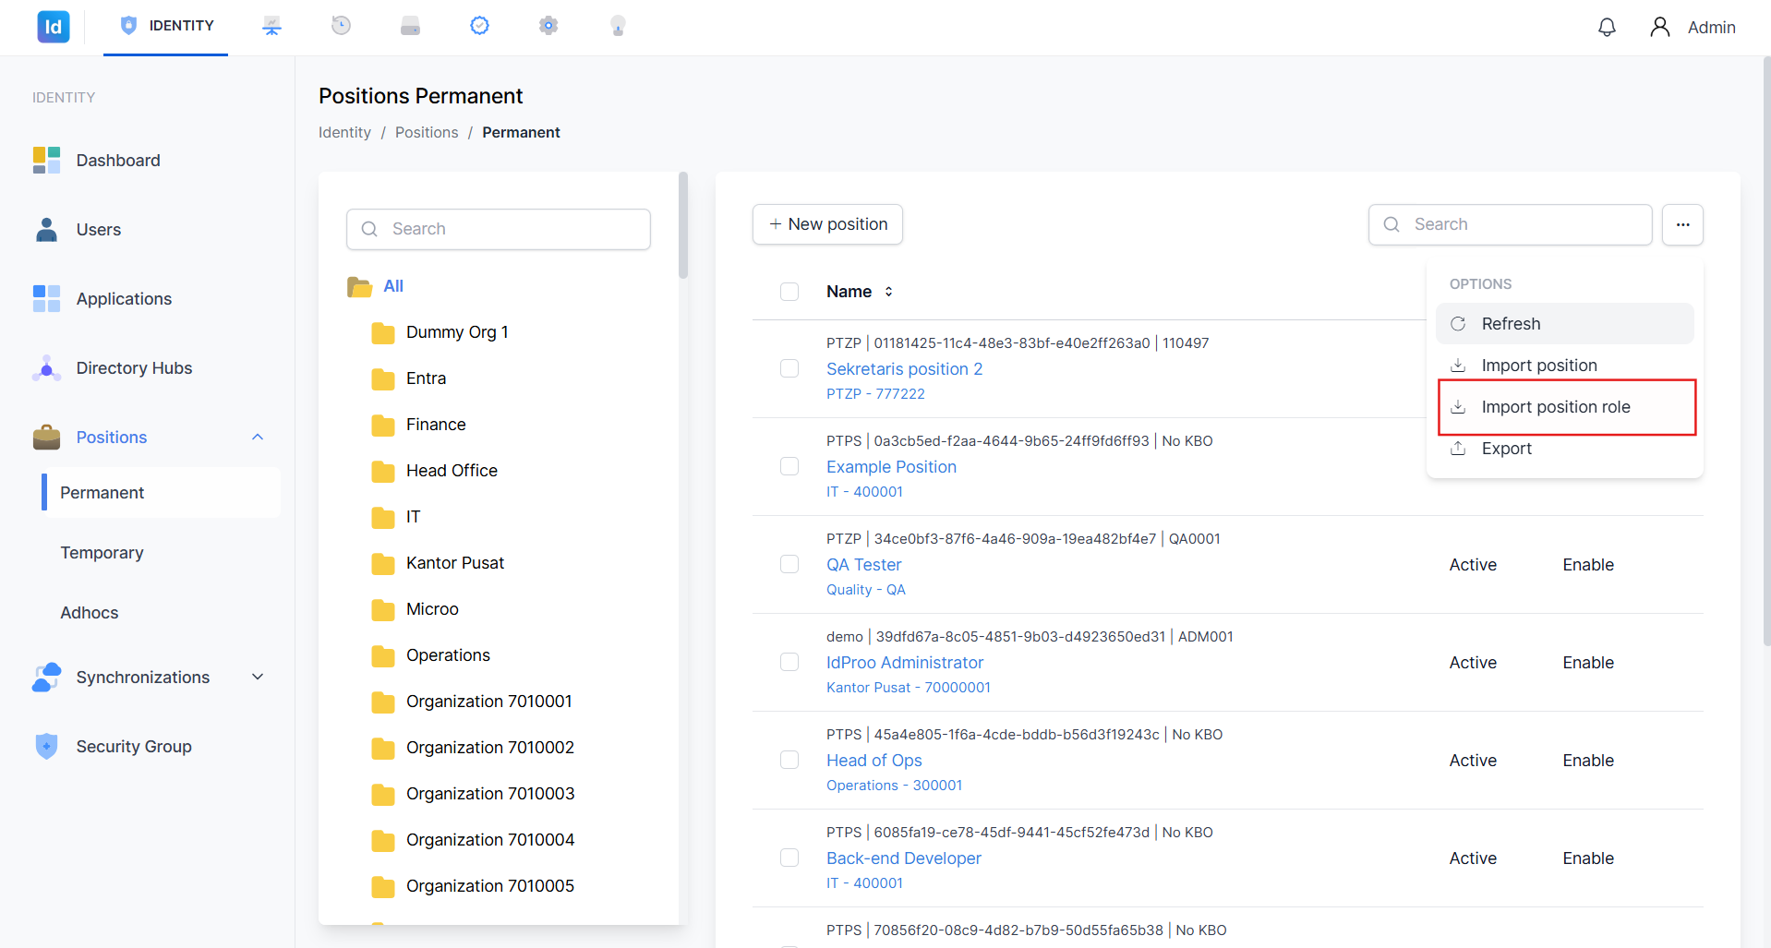Open the QA Tester link

tap(863, 565)
